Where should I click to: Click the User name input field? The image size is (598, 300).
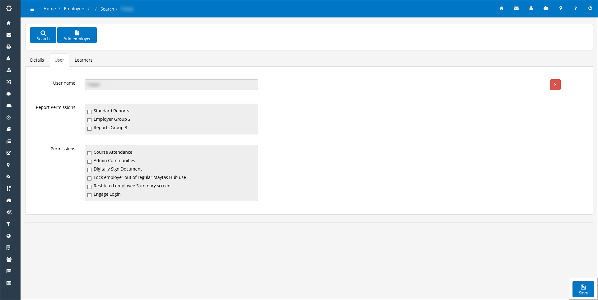[x=171, y=84]
